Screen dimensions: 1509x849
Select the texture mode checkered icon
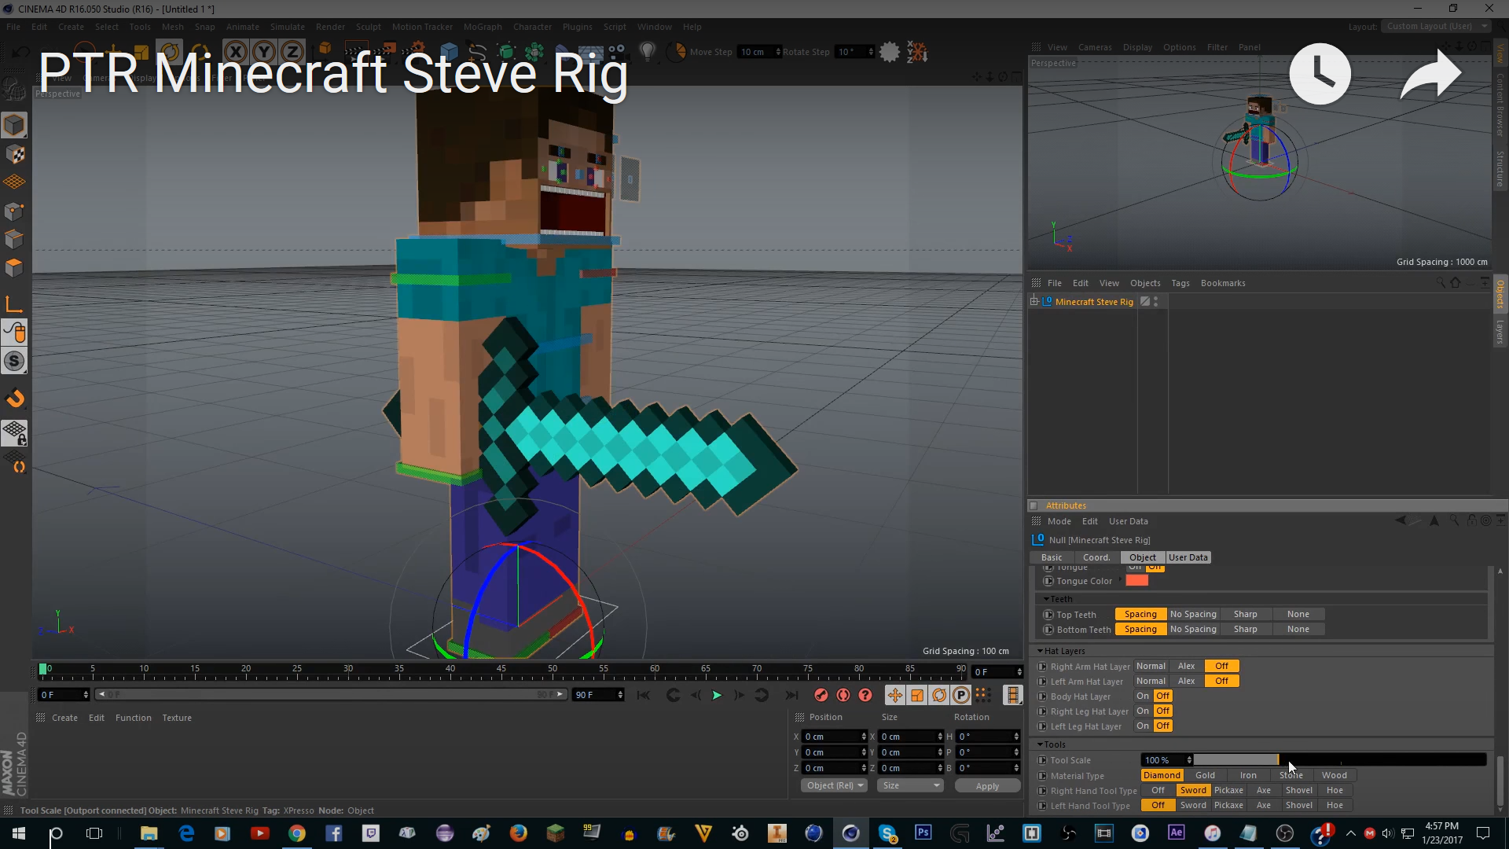click(14, 154)
